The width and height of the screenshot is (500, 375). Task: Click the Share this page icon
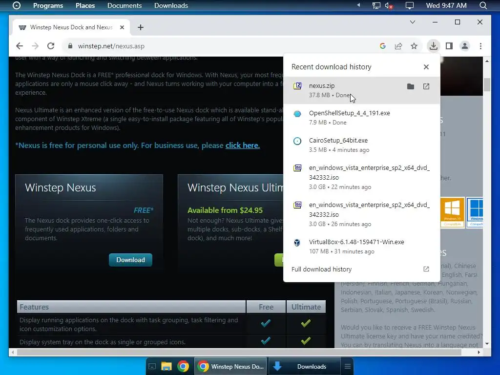click(x=398, y=46)
